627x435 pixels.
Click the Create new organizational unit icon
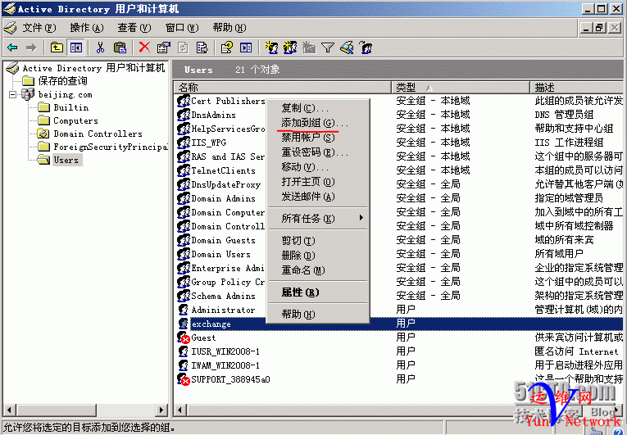(309, 48)
